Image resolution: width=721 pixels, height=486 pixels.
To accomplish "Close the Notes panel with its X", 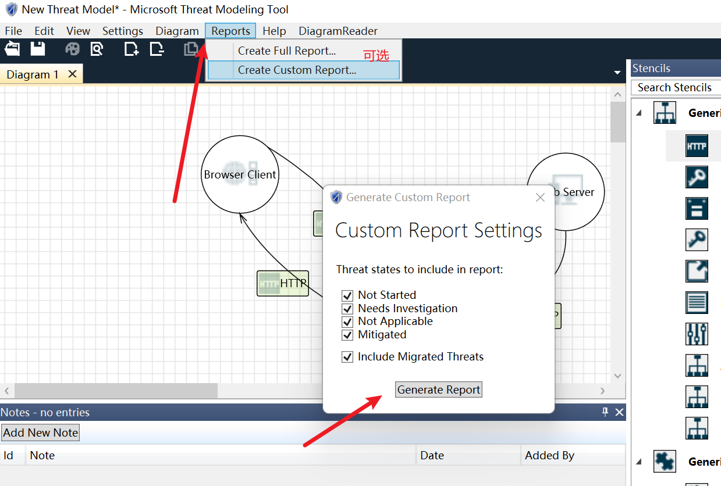I will click(x=619, y=412).
